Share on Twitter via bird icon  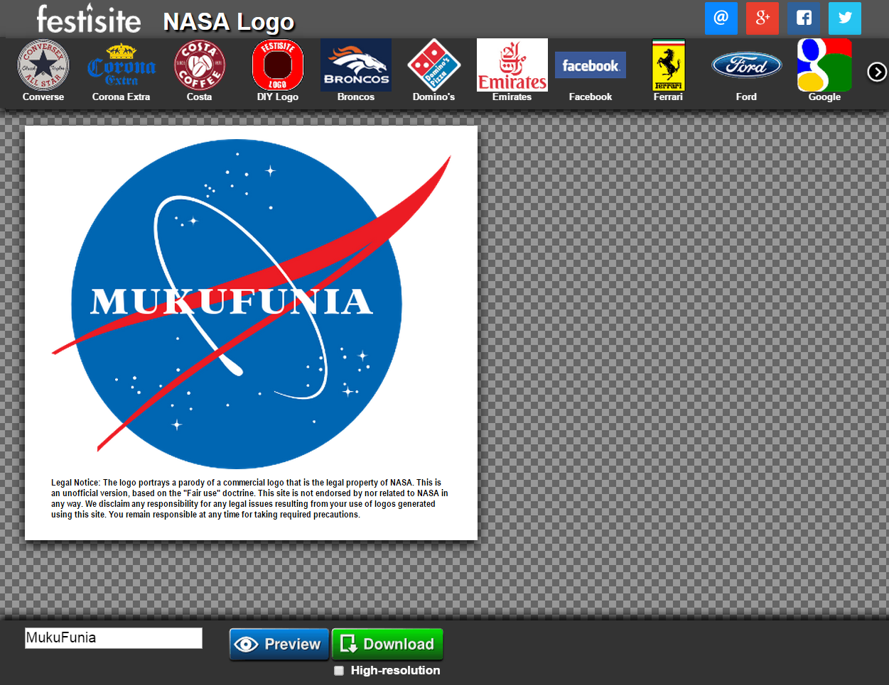(x=845, y=18)
